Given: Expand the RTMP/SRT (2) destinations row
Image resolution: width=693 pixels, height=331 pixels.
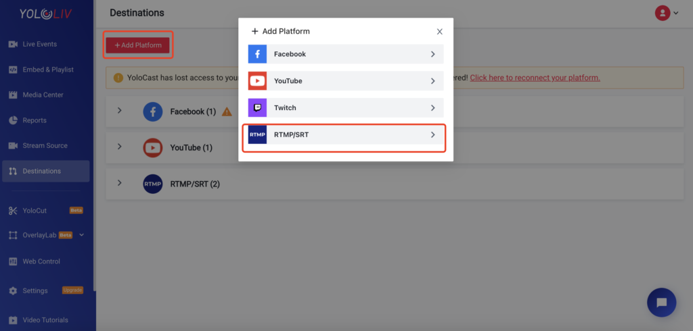Looking at the screenshot, I should coord(119,182).
